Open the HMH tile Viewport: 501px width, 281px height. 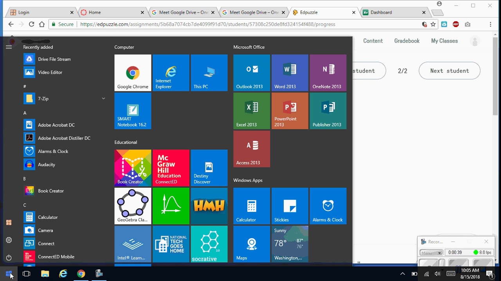point(209,206)
